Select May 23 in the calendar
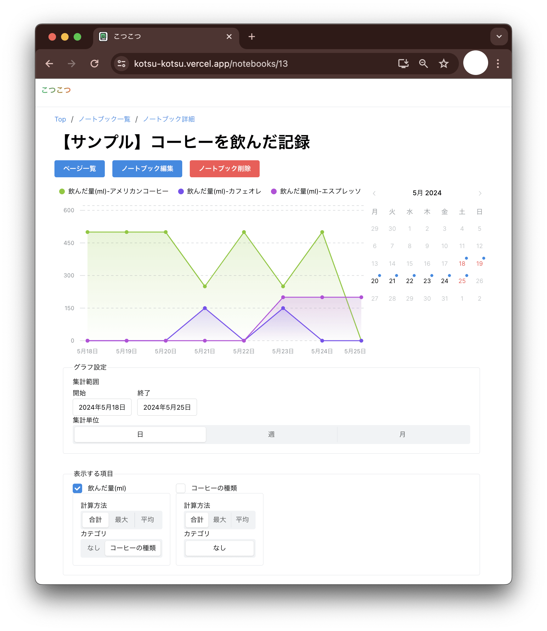This screenshot has width=547, height=631. (427, 281)
